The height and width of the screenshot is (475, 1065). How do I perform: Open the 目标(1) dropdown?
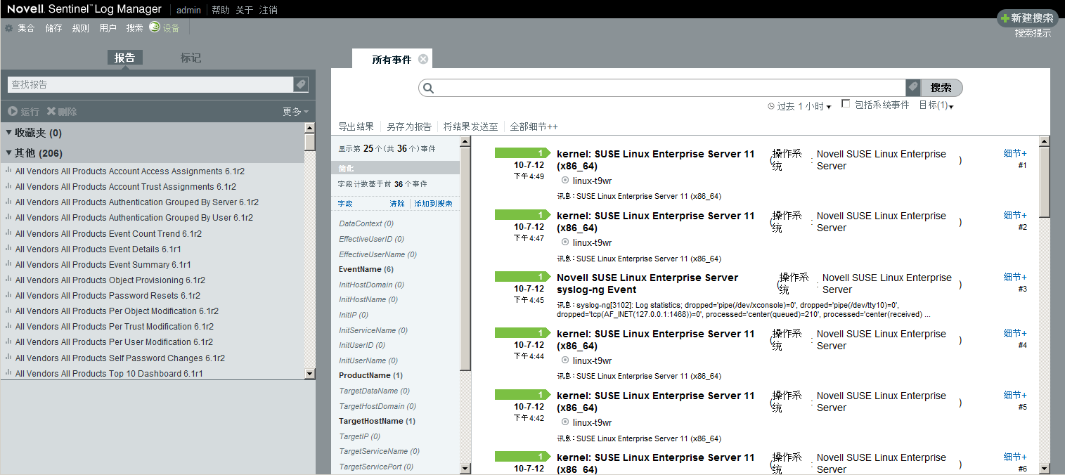tap(936, 105)
